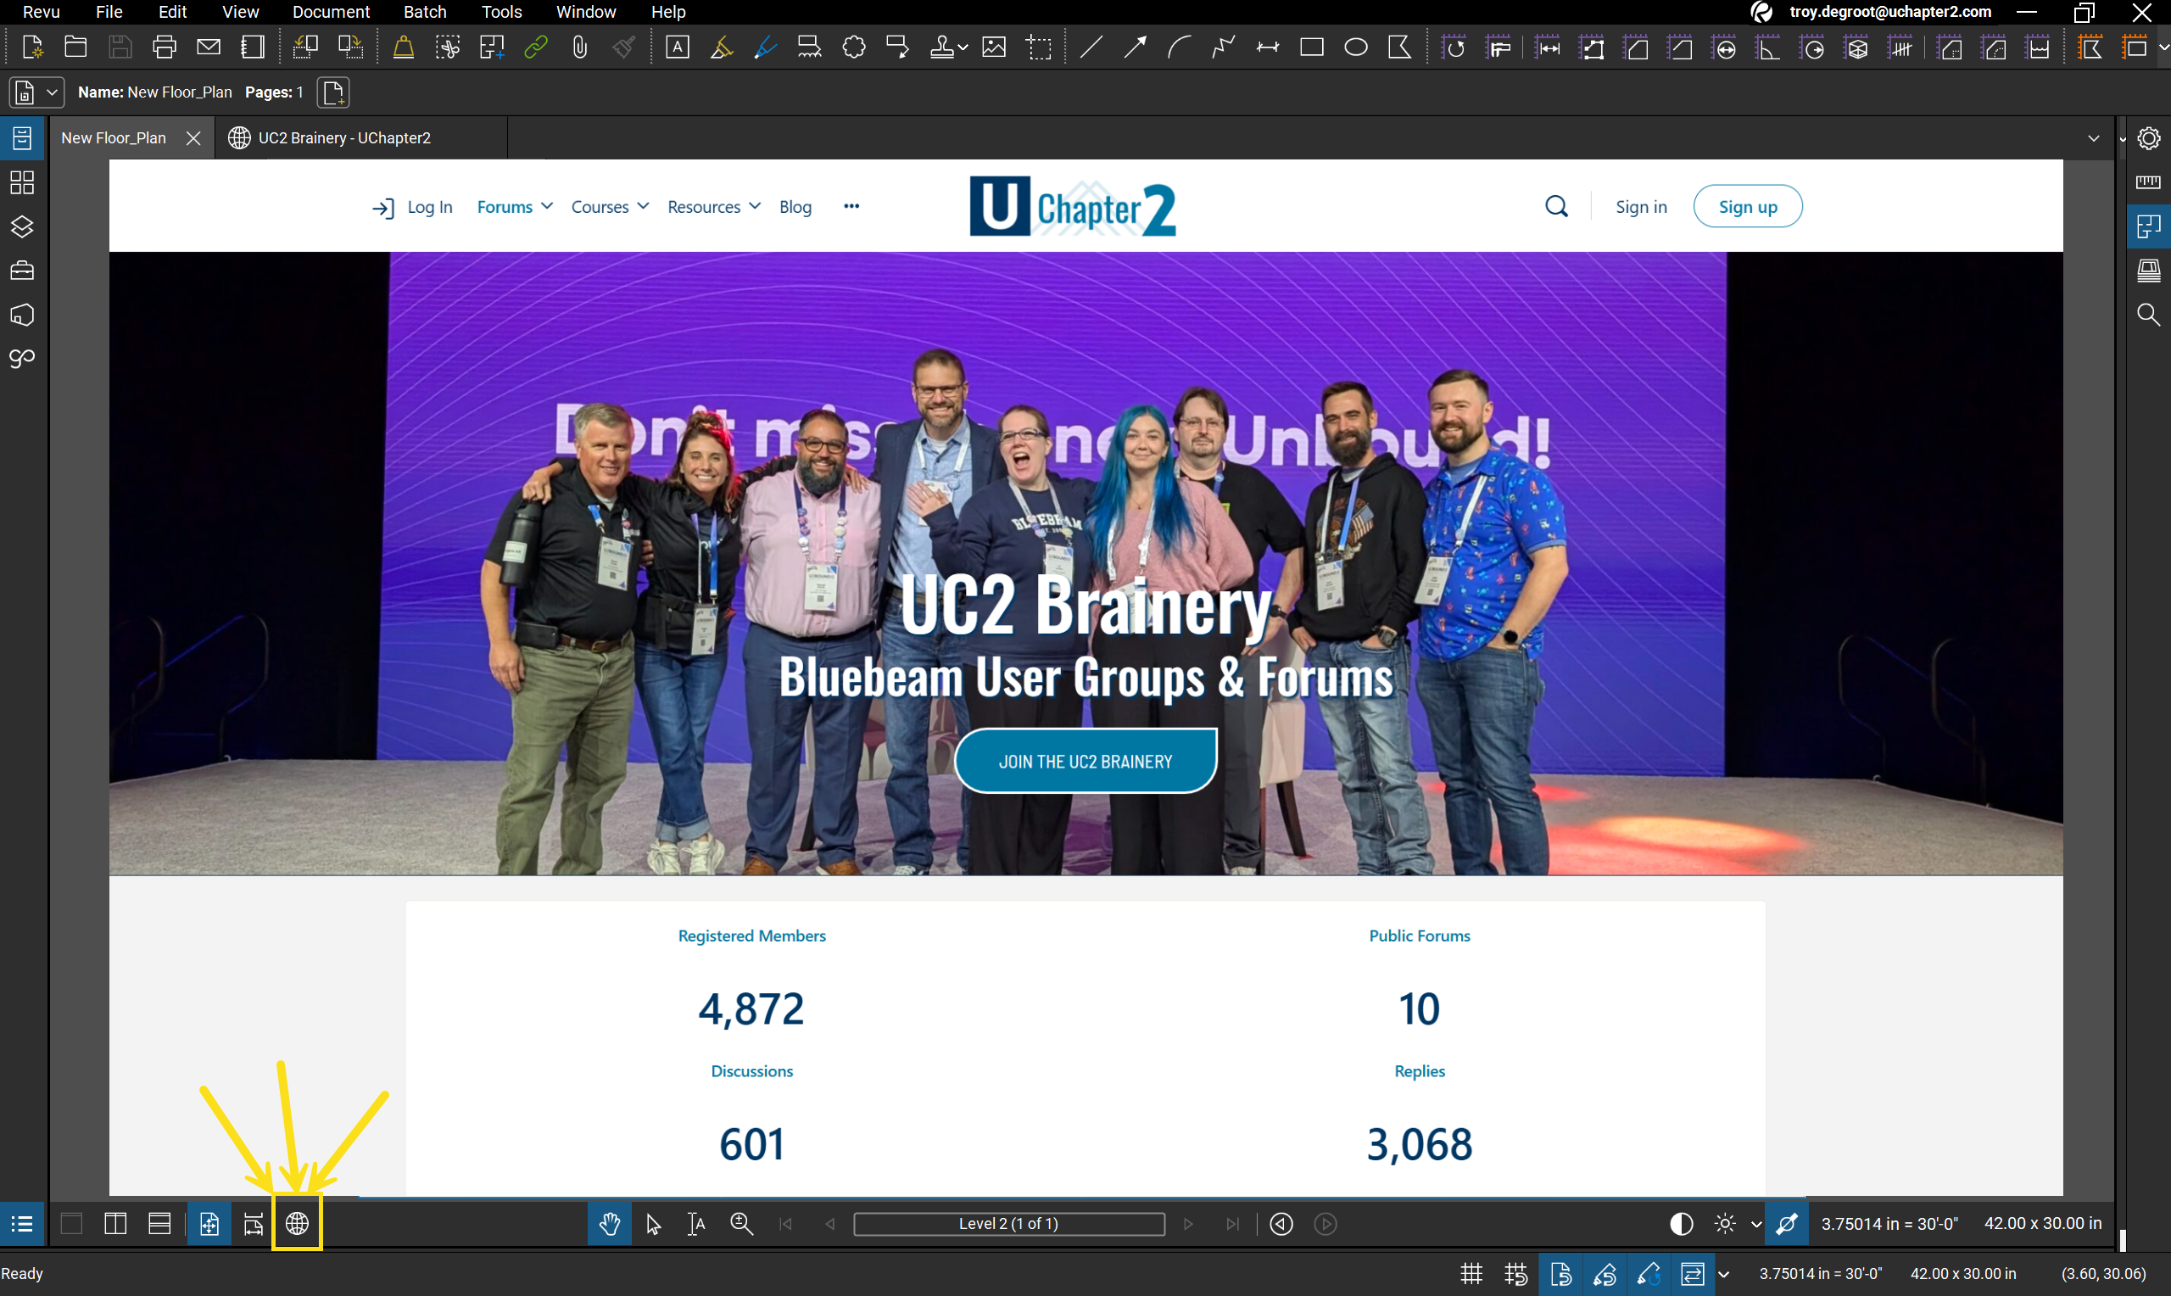
Task: Click the Zoom tool magnifier in navigation bar
Action: pos(741,1224)
